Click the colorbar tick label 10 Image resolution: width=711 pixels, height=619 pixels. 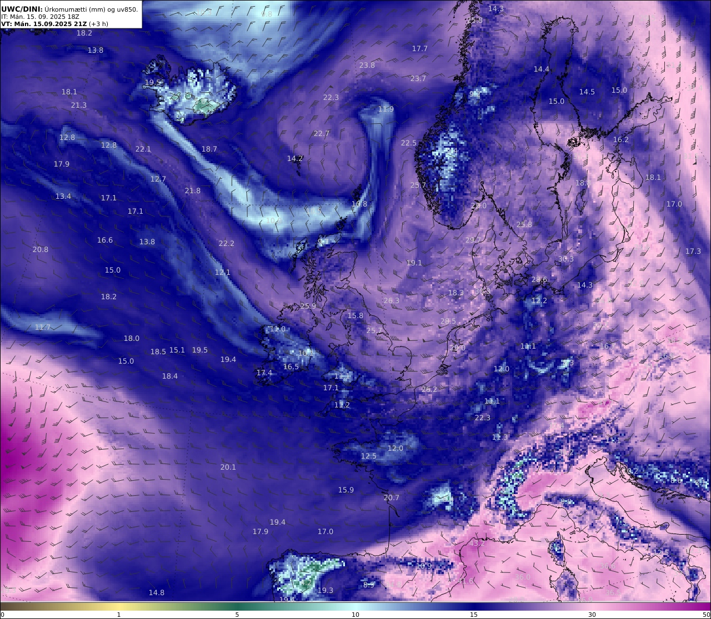[x=355, y=615]
